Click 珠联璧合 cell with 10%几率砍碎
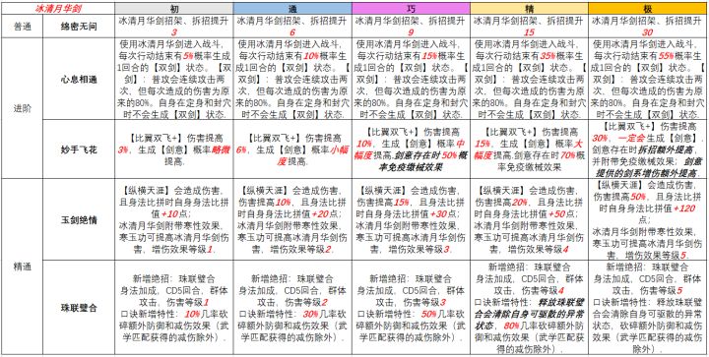Image resolution: width=709 pixels, height=357 pixels. pyautogui.click(x=174, y=308)
